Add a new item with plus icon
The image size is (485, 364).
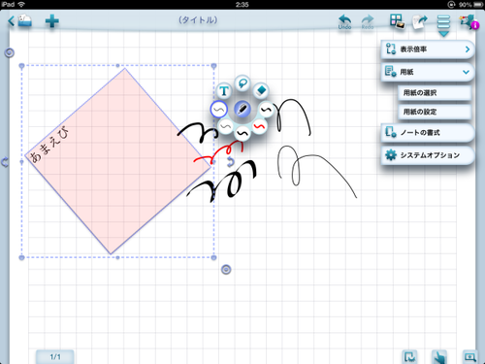pyautogui.click(x=51, y=21)
